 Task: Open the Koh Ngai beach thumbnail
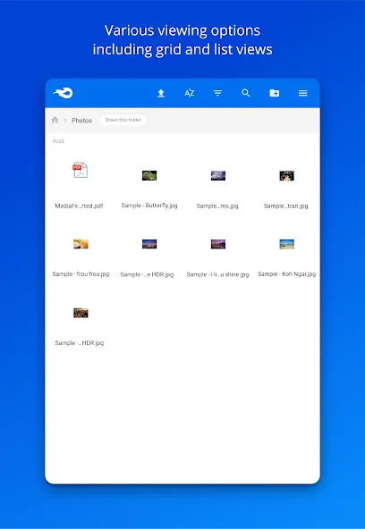286,244
